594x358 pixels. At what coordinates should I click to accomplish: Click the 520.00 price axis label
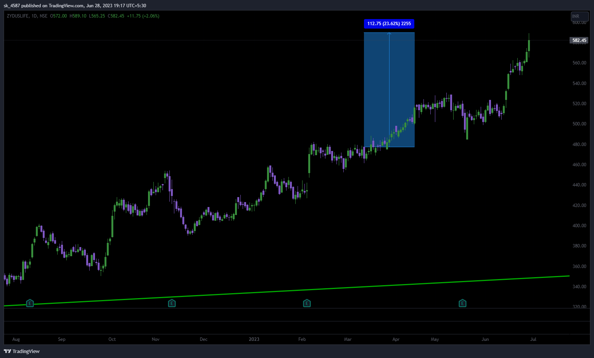(579, 104)
